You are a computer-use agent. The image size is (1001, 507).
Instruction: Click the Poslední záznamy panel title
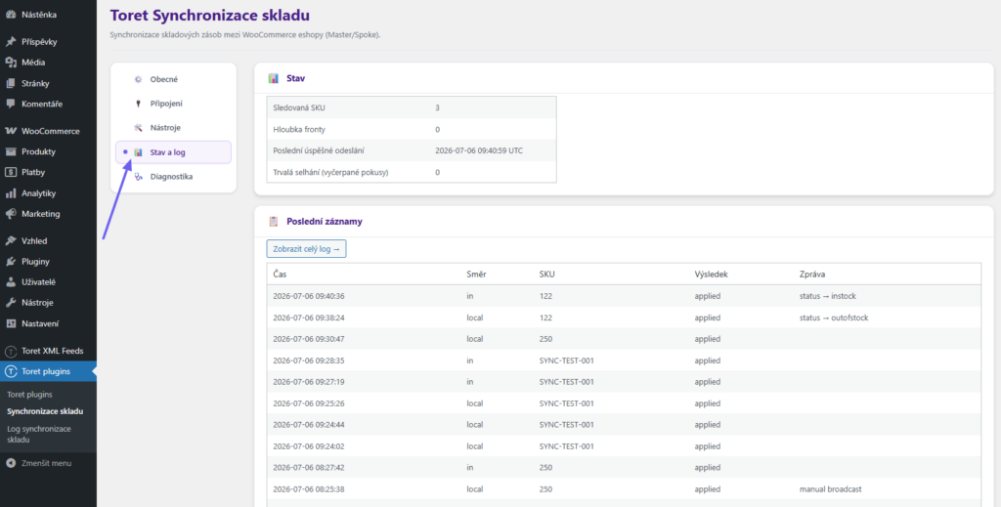[x=325, y=222]
